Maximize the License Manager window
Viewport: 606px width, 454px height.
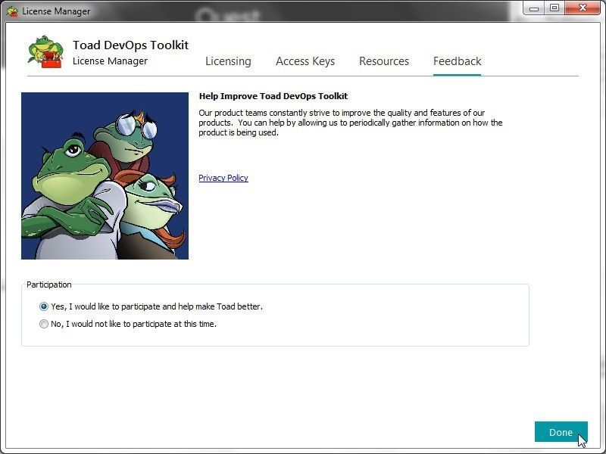pos(554,8)
